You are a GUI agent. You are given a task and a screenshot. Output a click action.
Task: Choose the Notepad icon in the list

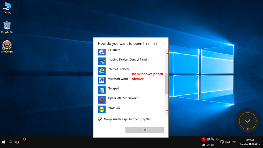click(x=102, y=90)
